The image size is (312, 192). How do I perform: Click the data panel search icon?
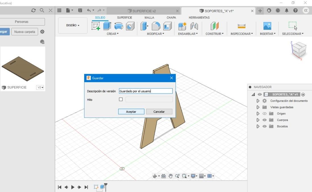(42, 10)
